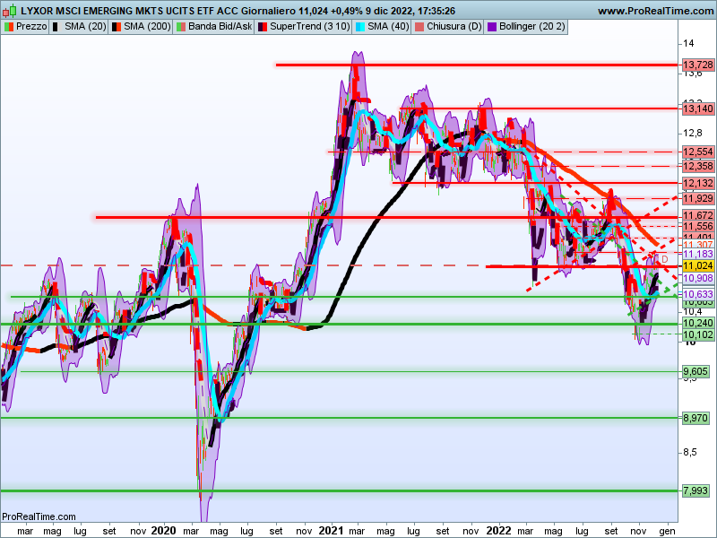Click the 11,672 resistance price label
The width and height of the screenshot is (717, 538).
coord(698,215)
